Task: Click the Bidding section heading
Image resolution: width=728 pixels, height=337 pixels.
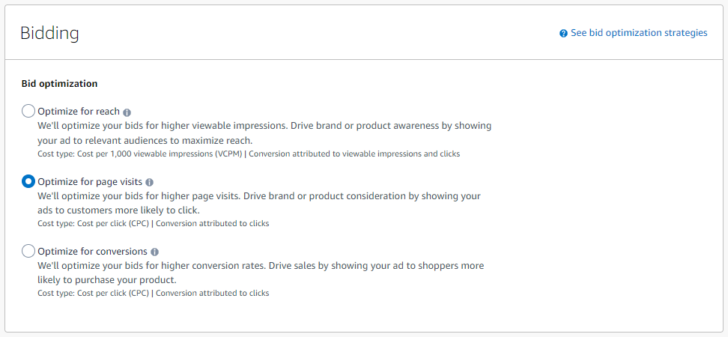Action: point(49,34)
